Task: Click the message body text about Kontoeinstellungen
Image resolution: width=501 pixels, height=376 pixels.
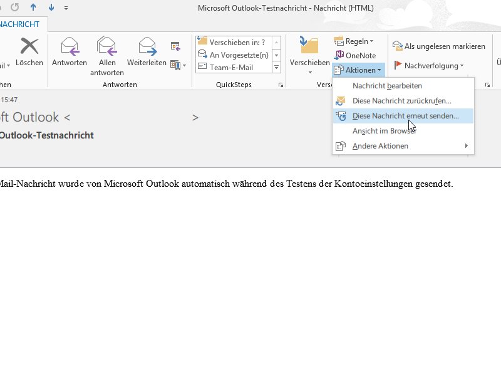Action: pos(226,184)
